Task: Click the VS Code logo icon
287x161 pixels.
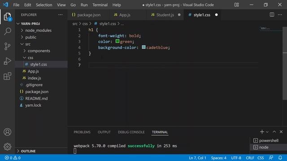Action: click(5, 4)
